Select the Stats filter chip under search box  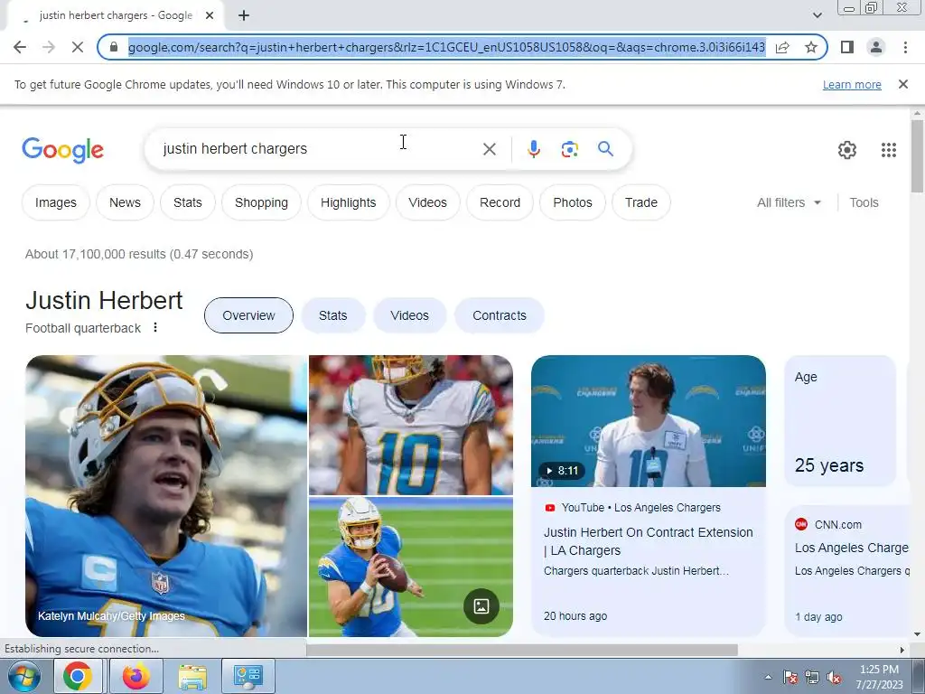(188, 202)
